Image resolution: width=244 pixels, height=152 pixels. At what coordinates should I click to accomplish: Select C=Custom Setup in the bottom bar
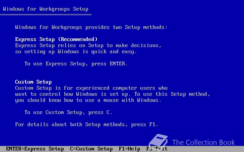pyautogui.click(x=91, y=149)
